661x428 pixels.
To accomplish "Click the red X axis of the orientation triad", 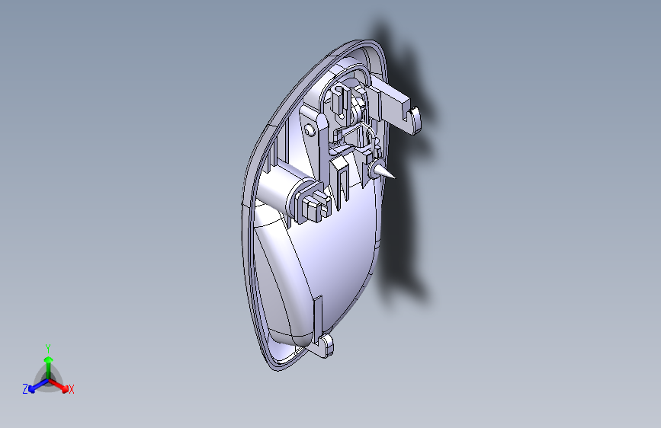I will point(59,385).
